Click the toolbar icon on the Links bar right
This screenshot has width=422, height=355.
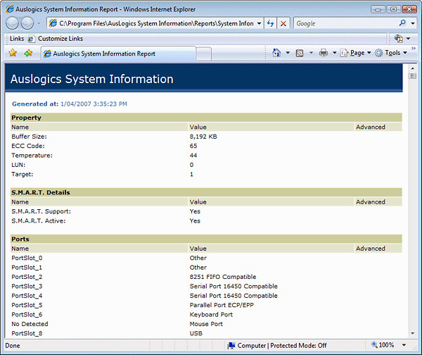(x=399, y=39)
